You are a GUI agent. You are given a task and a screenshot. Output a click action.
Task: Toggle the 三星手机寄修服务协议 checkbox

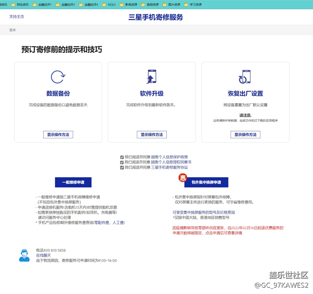(122, 168)
